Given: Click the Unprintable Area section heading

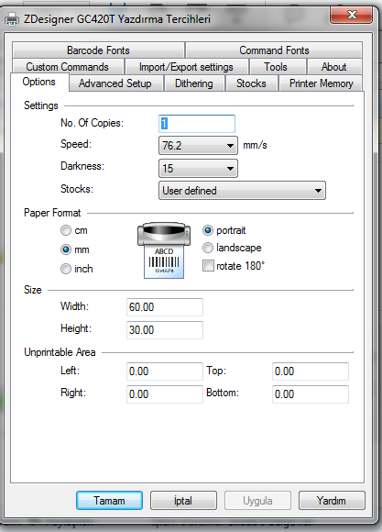Looking at the screenshot, I should point(60,352).
